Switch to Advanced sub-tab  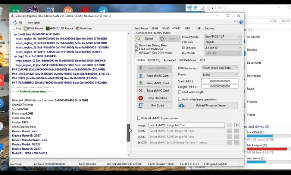click(x=170, y=60)
